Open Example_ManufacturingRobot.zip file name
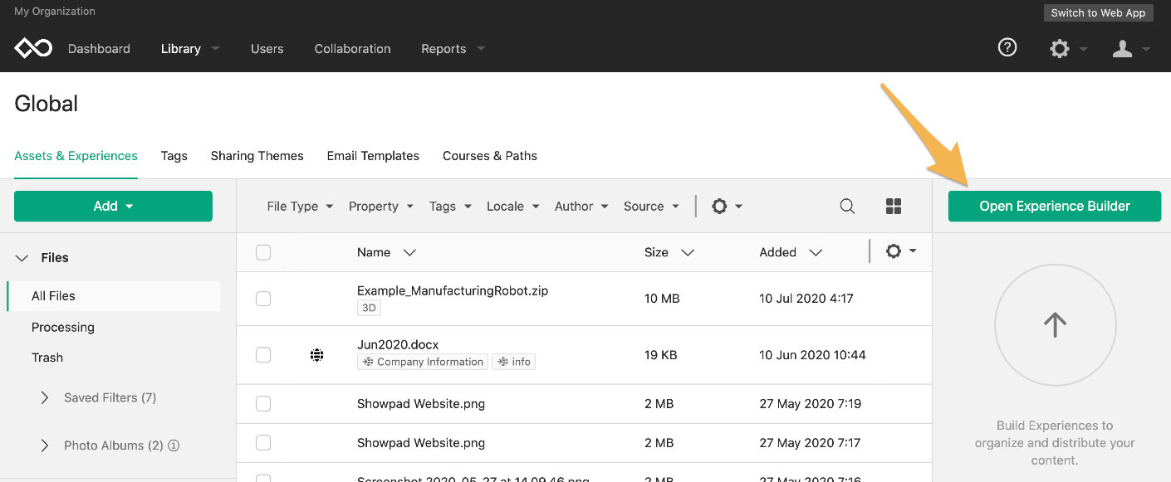The width and height of the screenshot is (1171, 482). click(453, 291)
